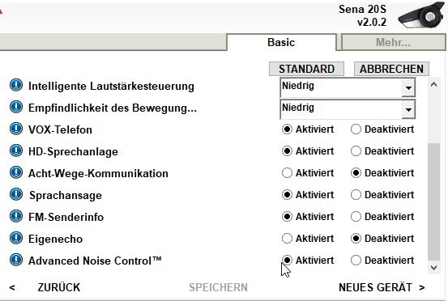Disable Advanced Noise Control via Deaktiviert
The width and height of the screenshot is (448, 301).
point(356,261)
